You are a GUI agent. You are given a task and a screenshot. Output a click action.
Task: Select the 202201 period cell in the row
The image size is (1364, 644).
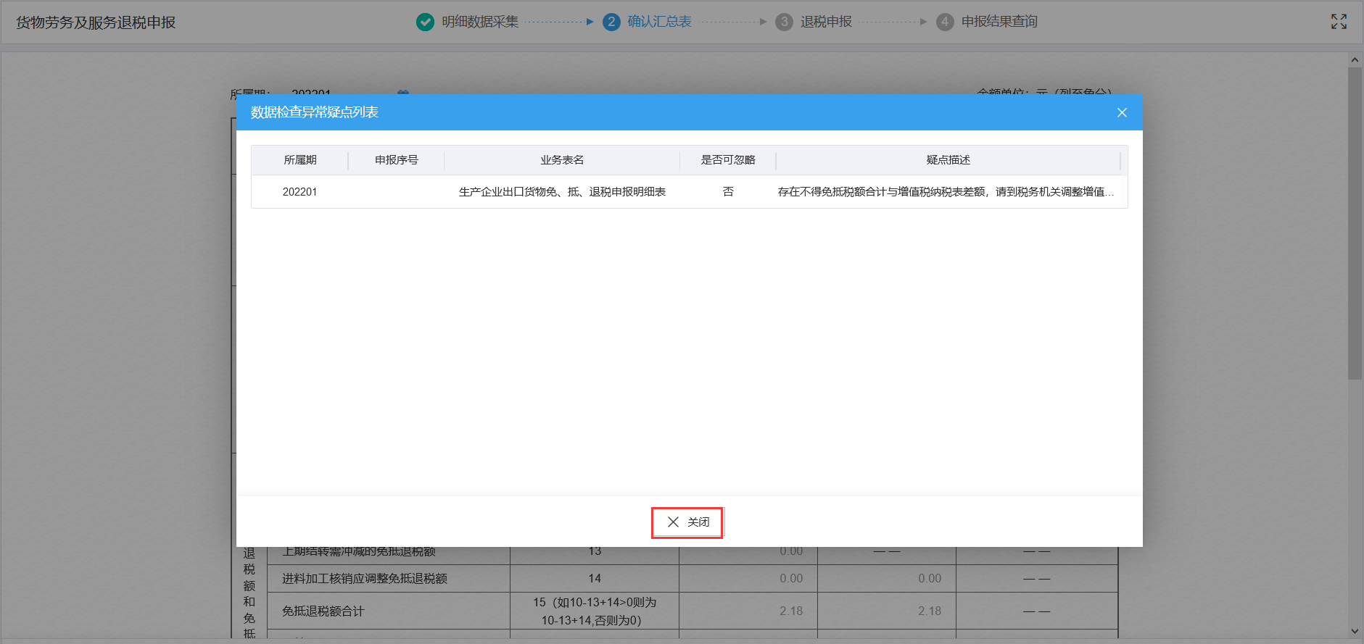tap(299, 192)
